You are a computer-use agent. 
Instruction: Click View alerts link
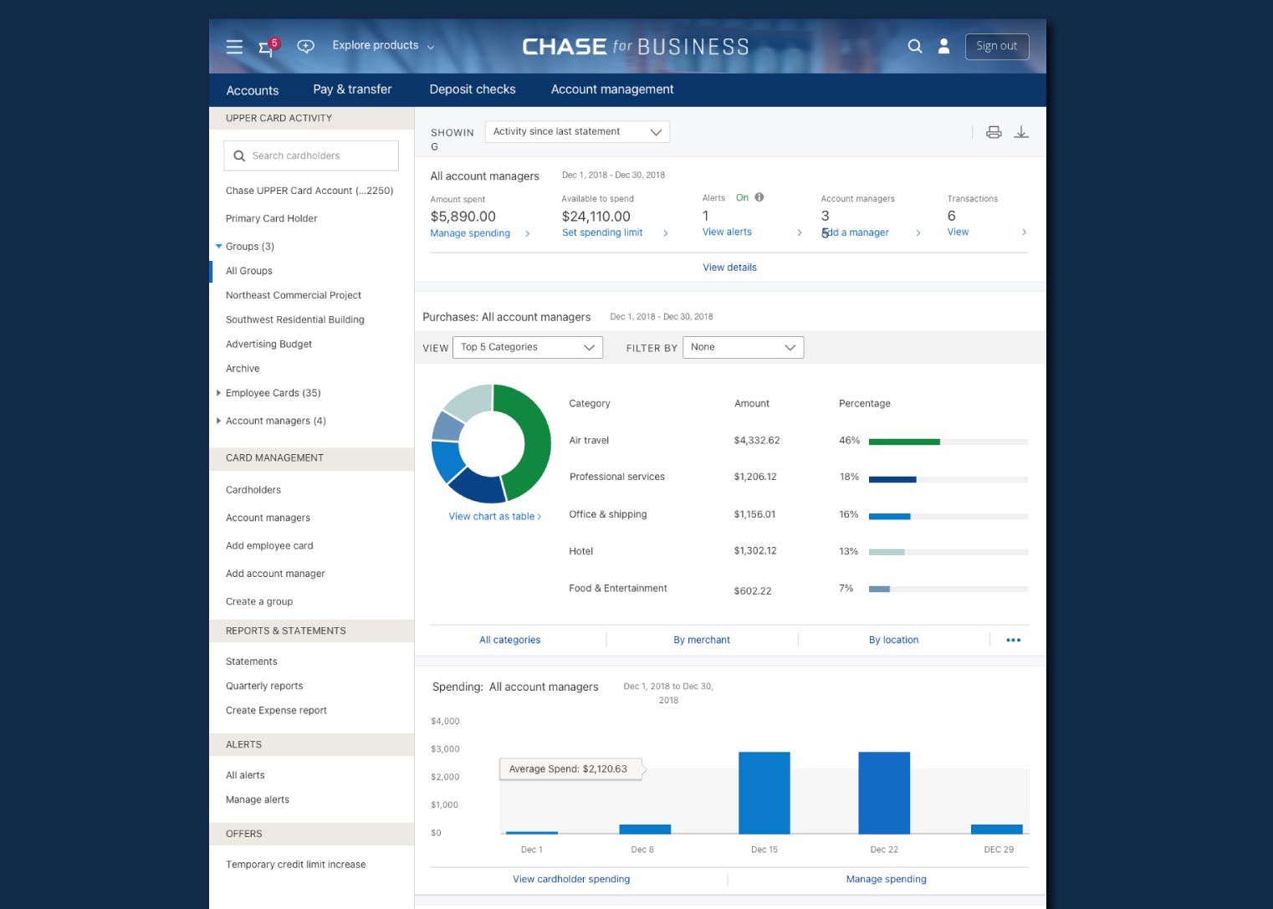[727, 232]
